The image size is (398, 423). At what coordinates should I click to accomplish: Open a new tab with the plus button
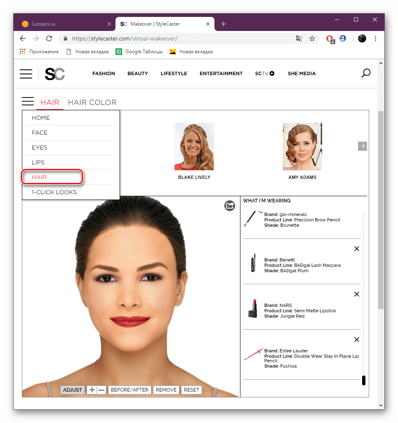(223, 24)
